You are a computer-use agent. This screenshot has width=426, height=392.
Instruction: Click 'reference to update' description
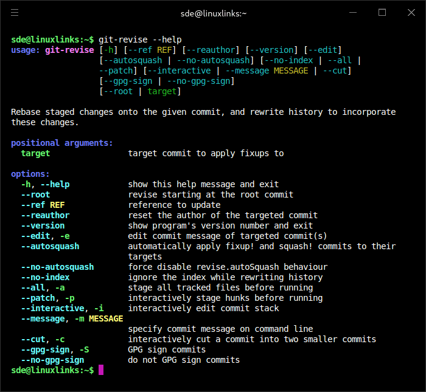tap(174, 205)
